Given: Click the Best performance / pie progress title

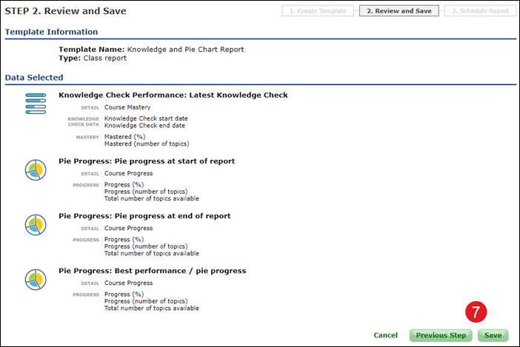Looking at the screenshot, I should [152, 271].
